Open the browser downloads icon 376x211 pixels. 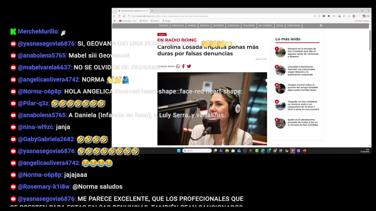coord(349,16)
